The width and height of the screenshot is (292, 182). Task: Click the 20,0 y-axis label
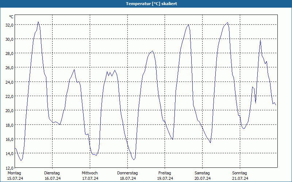[x=9, y=111]
